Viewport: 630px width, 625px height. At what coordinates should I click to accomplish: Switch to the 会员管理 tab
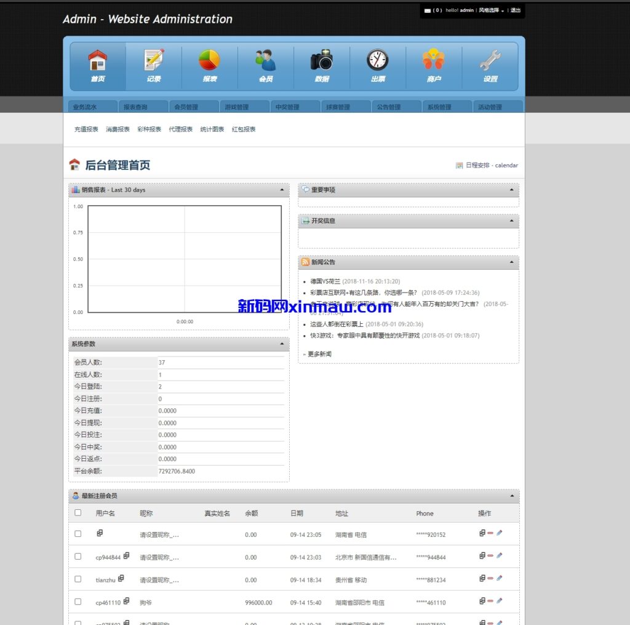coord(186,107)
